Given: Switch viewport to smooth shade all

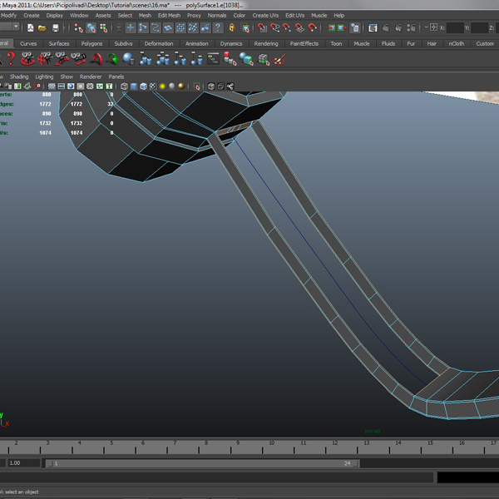Looking at the screenshot, I should pos(134,86).
